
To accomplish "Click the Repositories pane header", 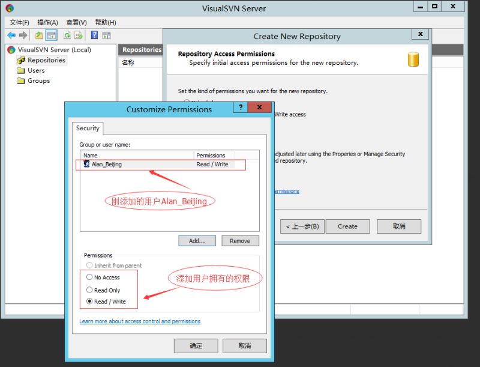I will [x=142, y=50].
